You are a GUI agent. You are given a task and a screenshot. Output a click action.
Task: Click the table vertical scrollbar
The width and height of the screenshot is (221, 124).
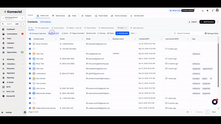218,65
